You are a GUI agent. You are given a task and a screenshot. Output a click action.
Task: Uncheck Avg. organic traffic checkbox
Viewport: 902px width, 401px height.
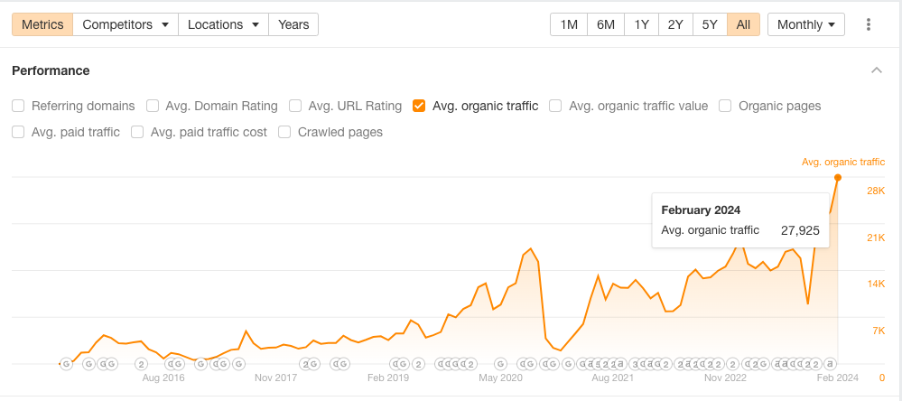pos(419,106)
